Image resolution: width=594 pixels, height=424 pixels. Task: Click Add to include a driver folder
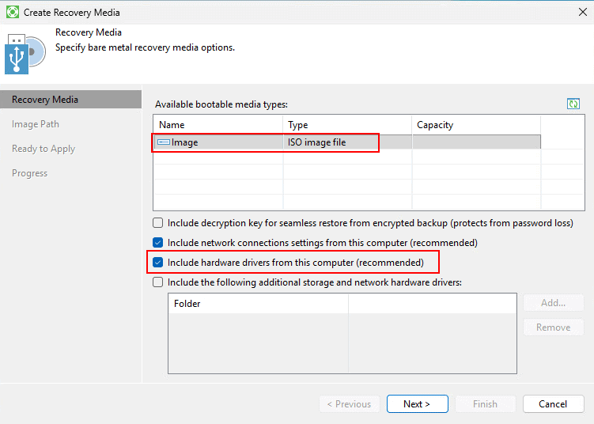pyautogui.click(x=553, y=303)
